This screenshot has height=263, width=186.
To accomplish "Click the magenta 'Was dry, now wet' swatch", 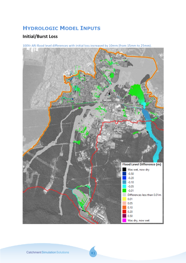I will coord(124,220).
